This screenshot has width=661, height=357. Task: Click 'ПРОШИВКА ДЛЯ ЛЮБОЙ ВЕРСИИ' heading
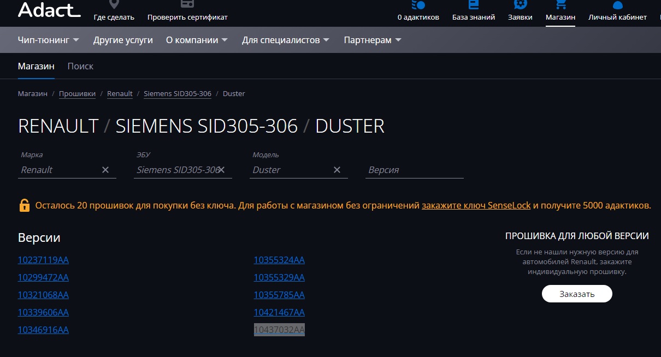pos(577,236)
